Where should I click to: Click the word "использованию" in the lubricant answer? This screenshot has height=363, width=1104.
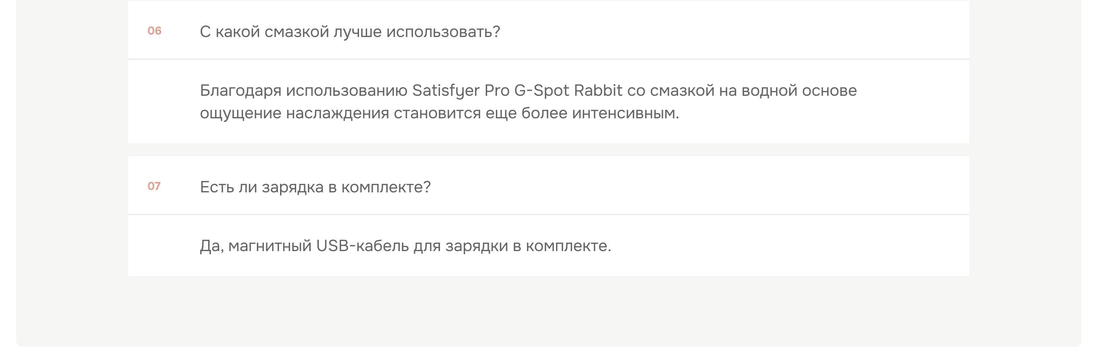click(346, 91)
